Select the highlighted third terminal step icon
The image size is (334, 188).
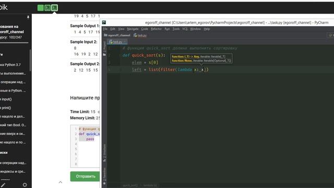(54, 8)
